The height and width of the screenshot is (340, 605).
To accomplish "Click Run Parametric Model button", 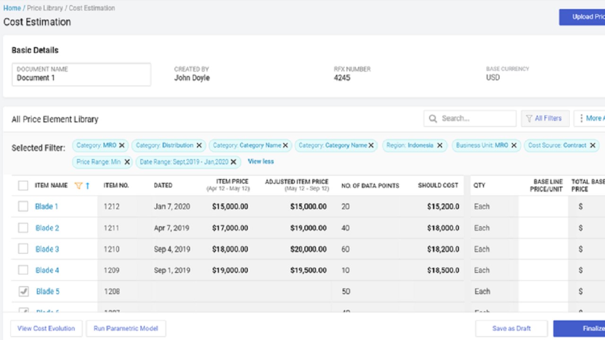I will coord(126,329).
